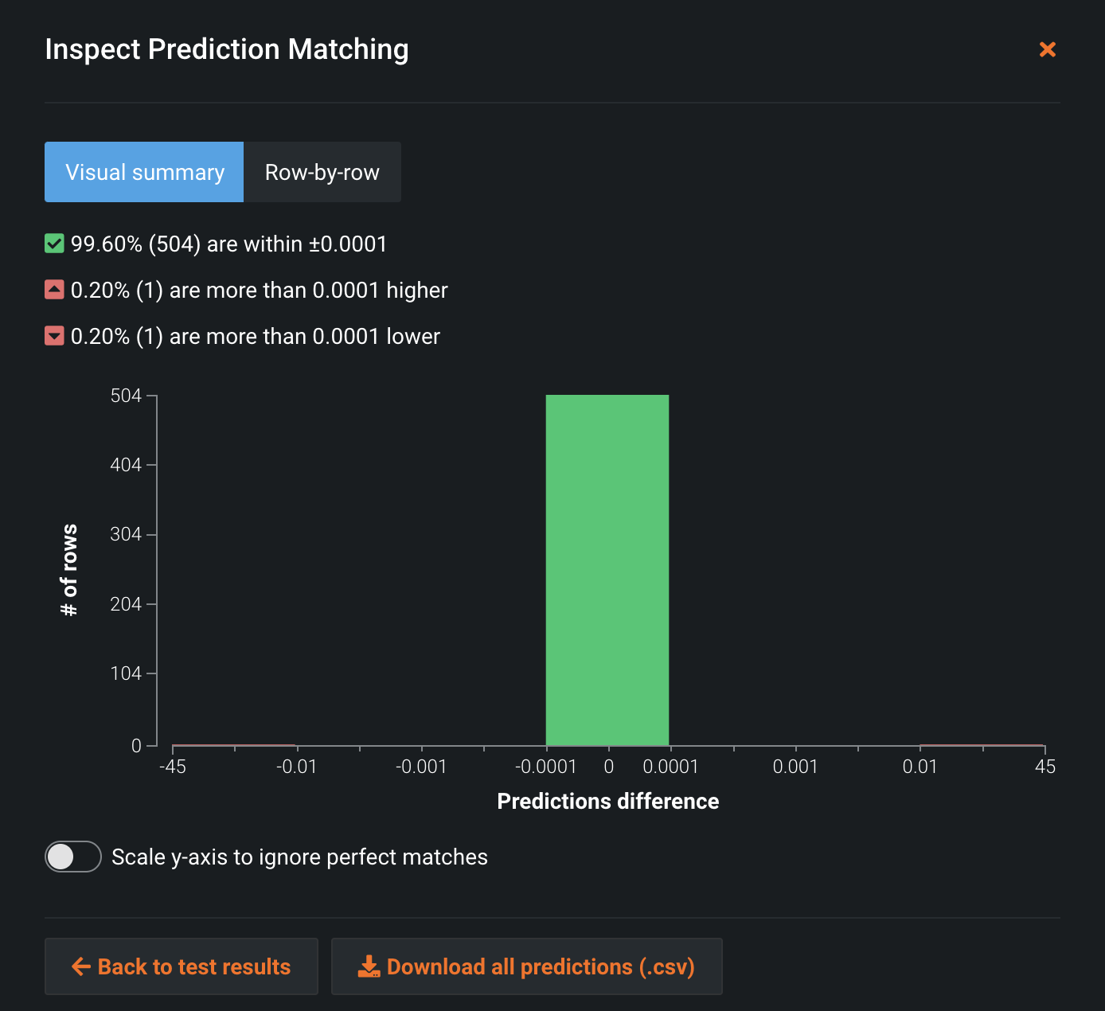Click the 'Predictions difference' x-axis title
Screen dimensions: 1105x1011
tap(607, 801)
